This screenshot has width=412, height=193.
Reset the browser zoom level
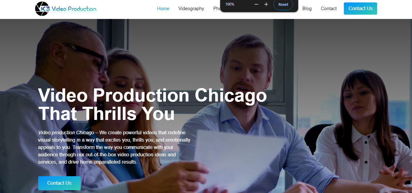pyautogui.click(x=283, y=5)
